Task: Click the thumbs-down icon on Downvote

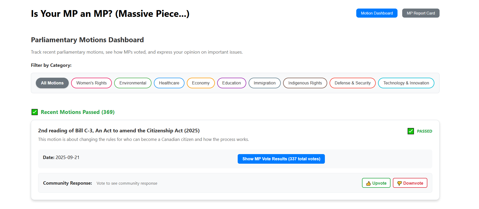Action: [x=399, y=183]
